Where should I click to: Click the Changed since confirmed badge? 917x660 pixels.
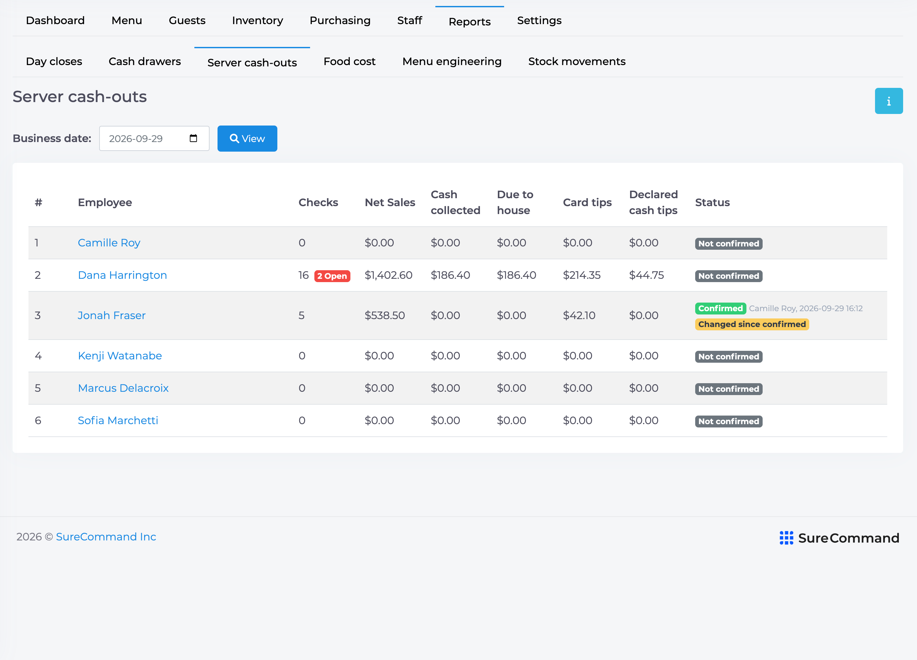click(752, 324)
